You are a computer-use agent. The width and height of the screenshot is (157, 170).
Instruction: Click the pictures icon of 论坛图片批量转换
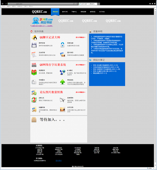tap(34, 92)
